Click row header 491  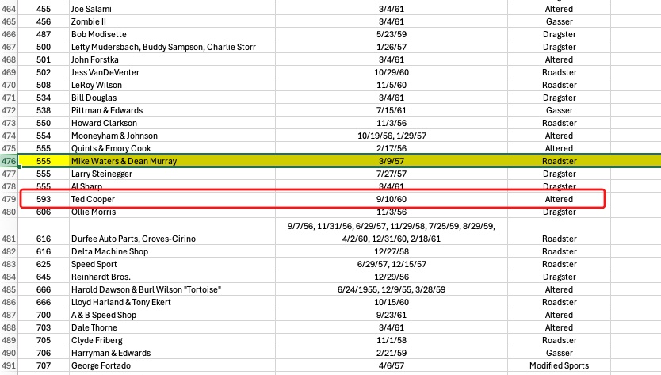click(9, 365)
